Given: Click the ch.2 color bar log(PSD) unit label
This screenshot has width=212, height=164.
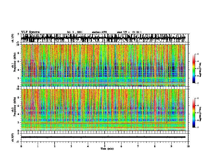Looking at the screenshot, I should 200,114.
